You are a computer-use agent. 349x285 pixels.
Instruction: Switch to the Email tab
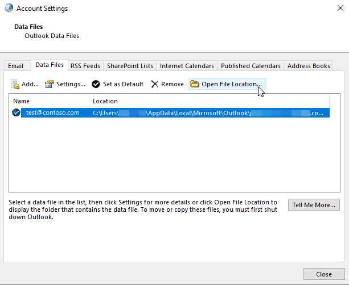(x=15, y=66)
